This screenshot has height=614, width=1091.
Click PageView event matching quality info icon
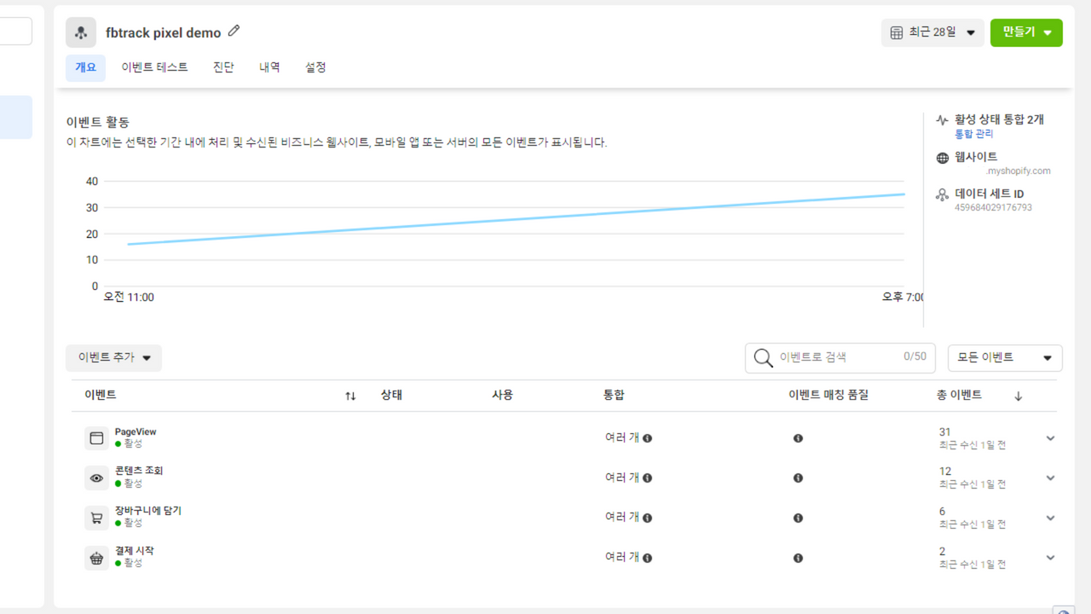798,438
